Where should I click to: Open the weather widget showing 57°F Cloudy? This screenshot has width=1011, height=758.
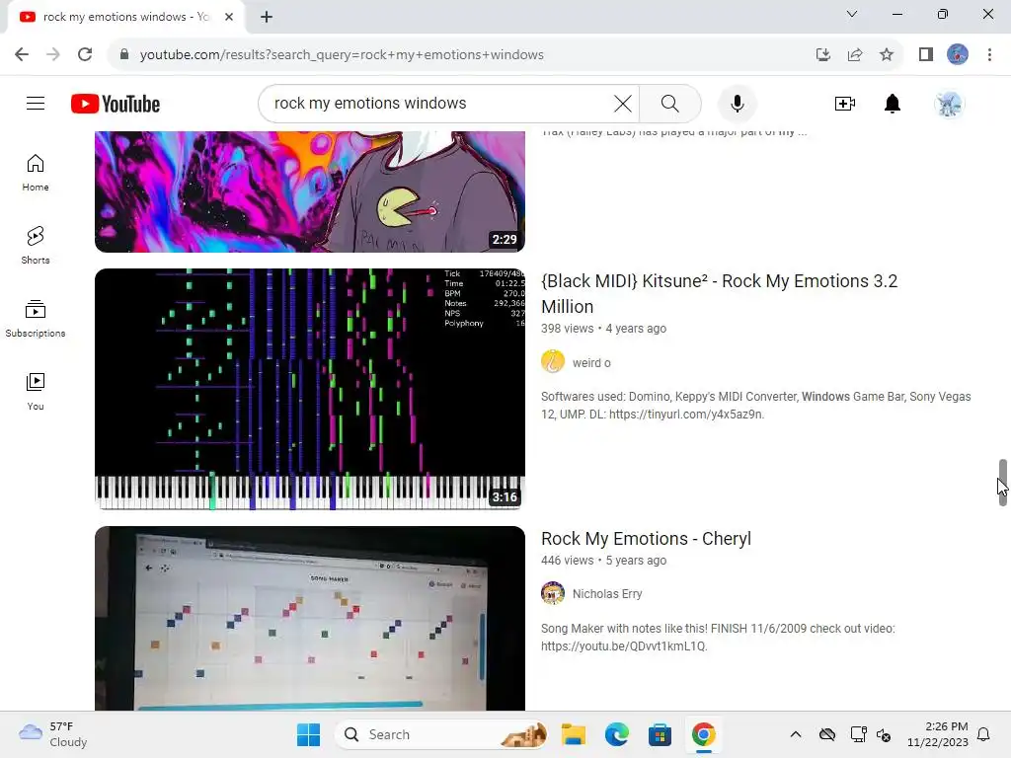click(53, 734)
